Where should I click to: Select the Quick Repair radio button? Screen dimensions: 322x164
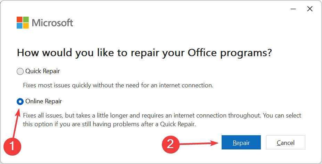(20, 71)
